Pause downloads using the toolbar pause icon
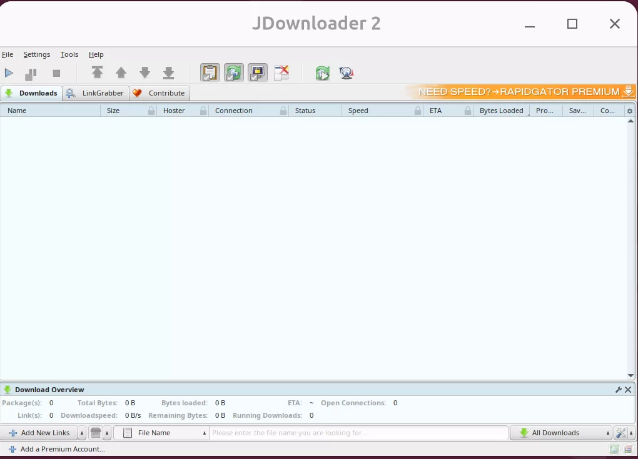Viewport: 638px width, 459px height. pyautogui.click(x=31, y=74)
